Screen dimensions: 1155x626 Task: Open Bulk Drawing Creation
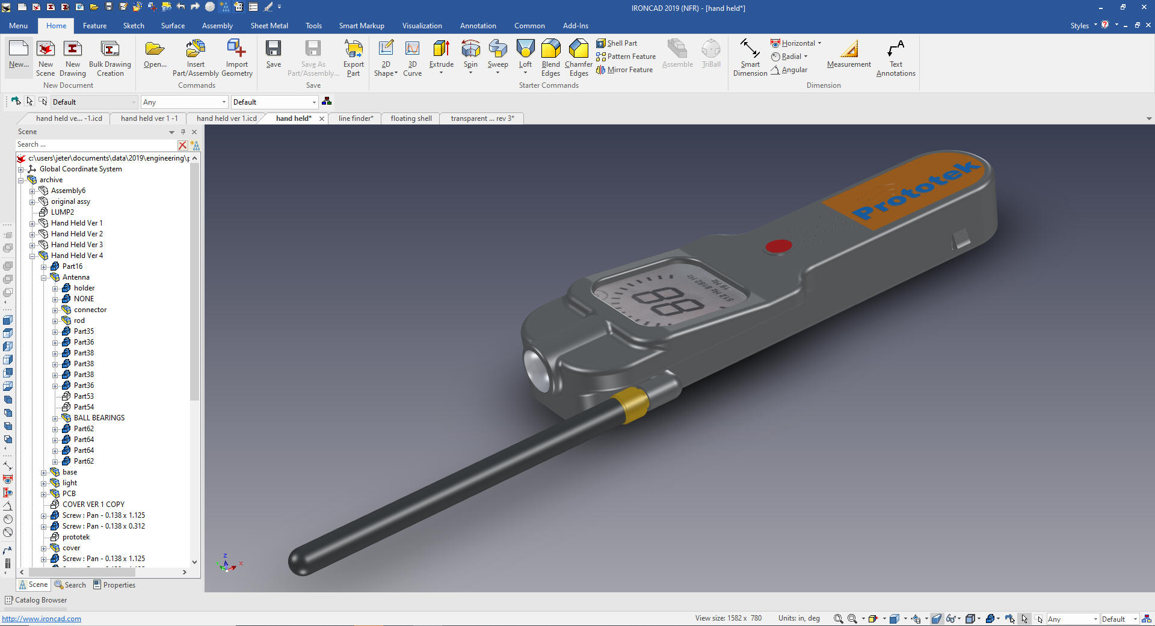pyautogui.click(x=110, y=58)
